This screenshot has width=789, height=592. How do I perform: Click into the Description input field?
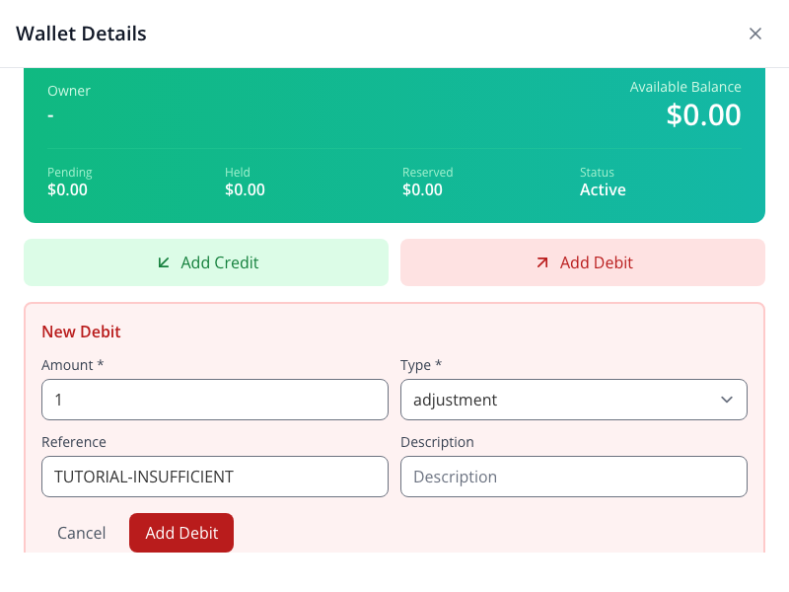pos(574,477)
